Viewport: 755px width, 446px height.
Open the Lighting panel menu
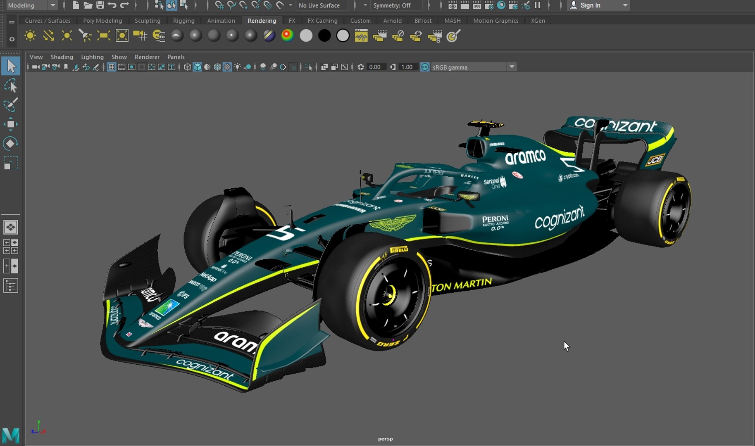[92, 57]
